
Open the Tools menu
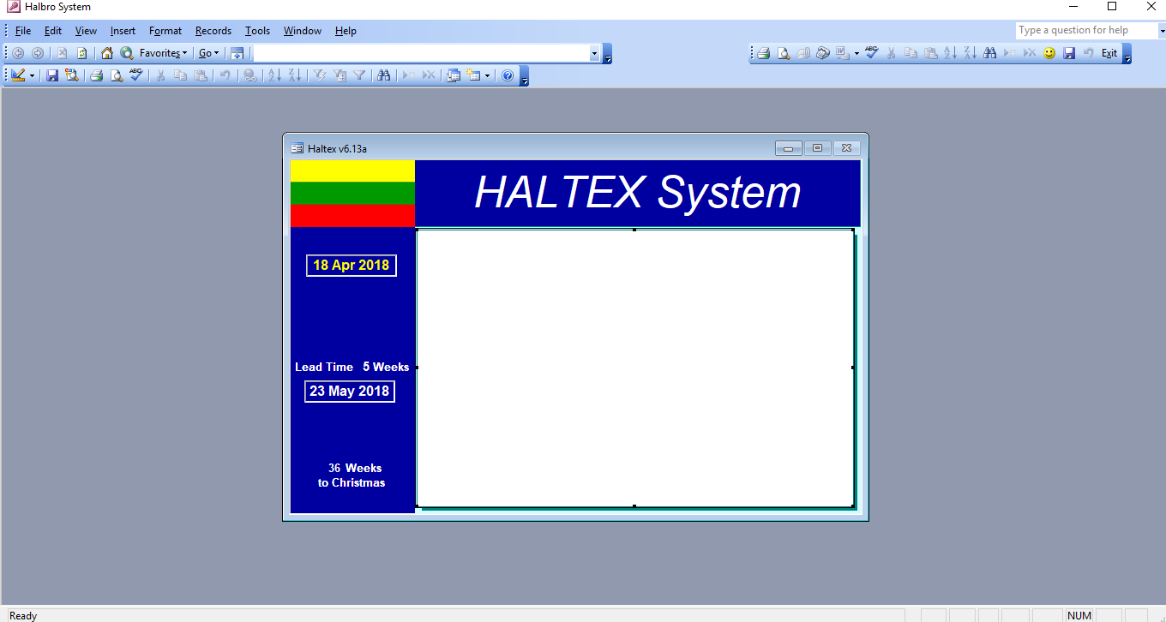pyautogui.click(x=257, y=31)
